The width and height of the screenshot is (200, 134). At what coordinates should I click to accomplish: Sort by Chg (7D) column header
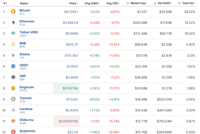coord(113,3)
